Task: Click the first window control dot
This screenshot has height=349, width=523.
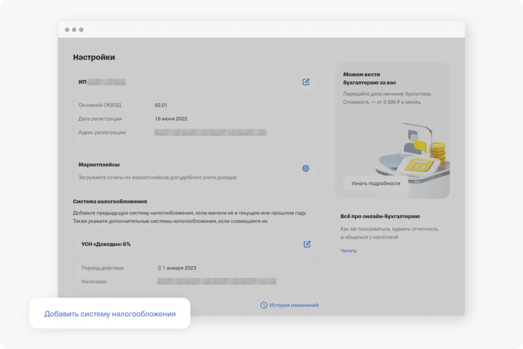Action: pyautogui.click(x=67, y=30)
